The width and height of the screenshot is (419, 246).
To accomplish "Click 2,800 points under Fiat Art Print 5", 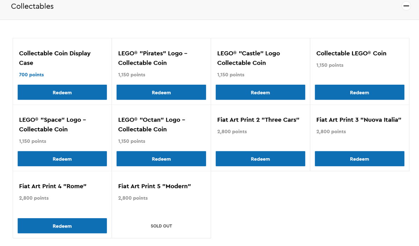I will [x=133, y=198].
